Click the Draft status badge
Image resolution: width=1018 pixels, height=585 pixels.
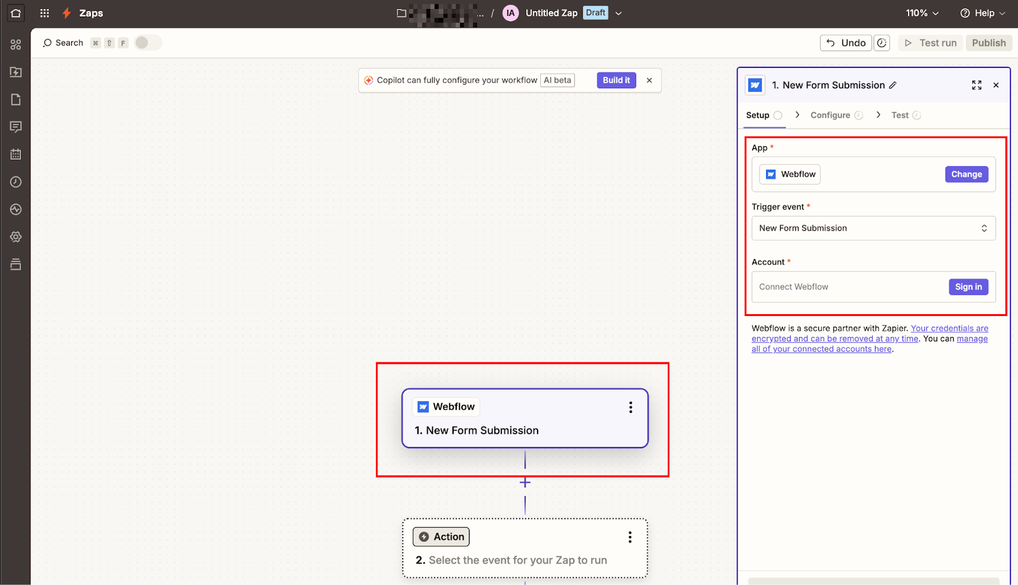596,13
